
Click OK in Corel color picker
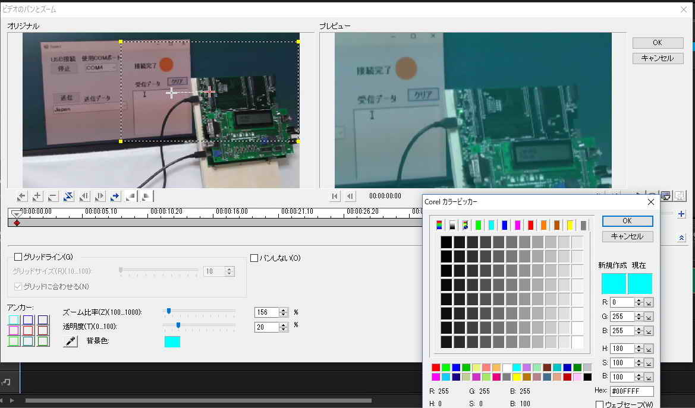click(x=627, y=221)
